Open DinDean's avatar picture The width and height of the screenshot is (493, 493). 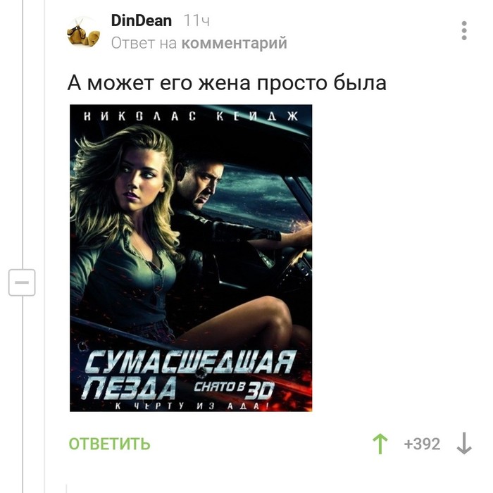pyautogui.click(x=83, y=33)
